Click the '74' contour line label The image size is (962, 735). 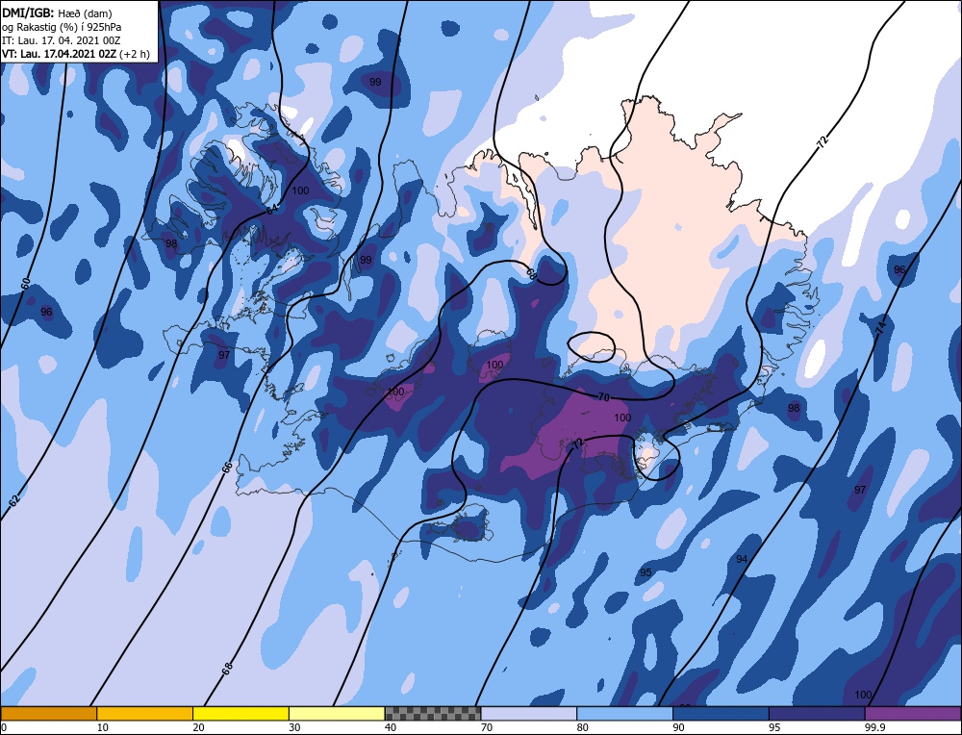pyautogui.click(x=881, y=328)
